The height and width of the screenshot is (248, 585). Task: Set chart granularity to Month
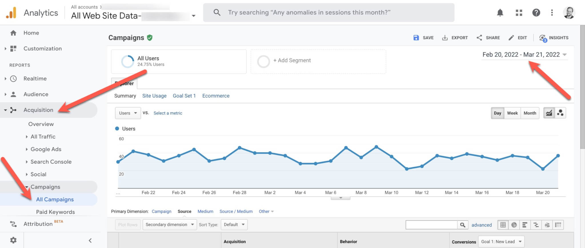[x=530, y=113]
